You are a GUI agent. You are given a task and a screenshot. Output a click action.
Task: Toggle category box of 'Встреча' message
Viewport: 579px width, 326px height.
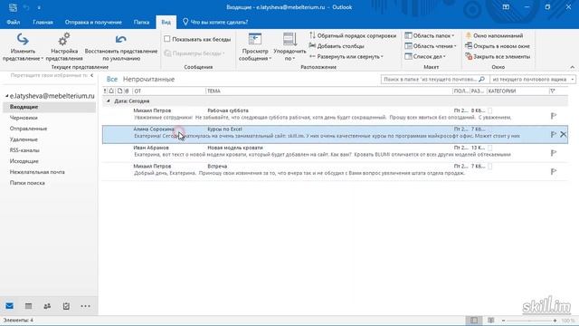click(x=490, y=166)
